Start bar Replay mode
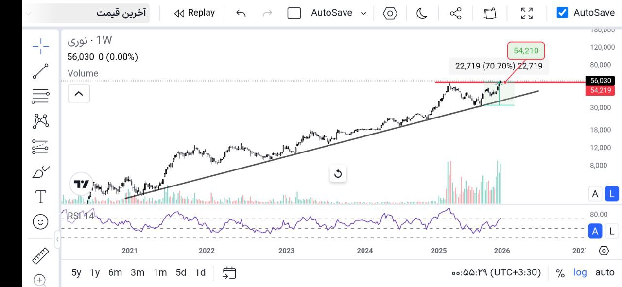Viewport: 622px width, 287px height. point(193,13)
